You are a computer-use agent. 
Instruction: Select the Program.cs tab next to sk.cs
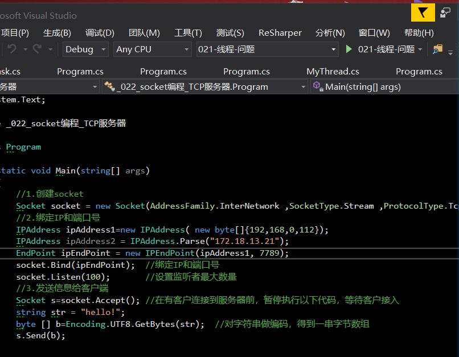80,72
